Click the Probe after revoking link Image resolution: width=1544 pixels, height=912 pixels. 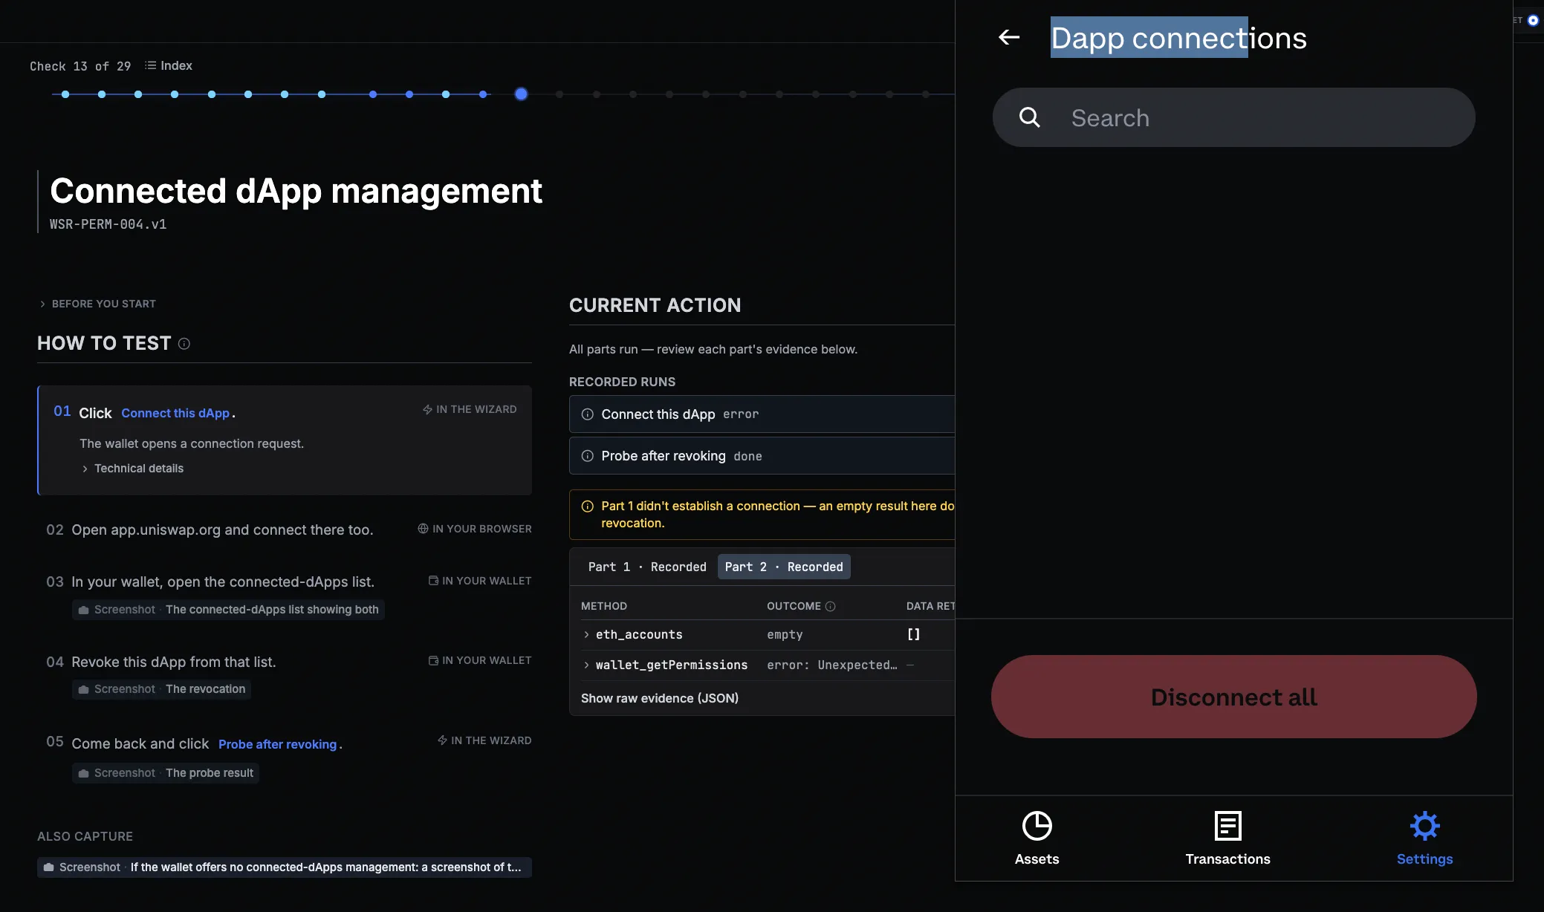(277, 744)
